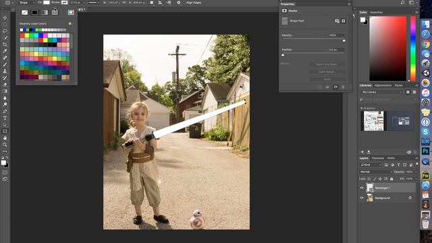The image size is (432, 243).
Task: Open Safari from the Dock
Action: pyautogui.click(x=425, y=34)
